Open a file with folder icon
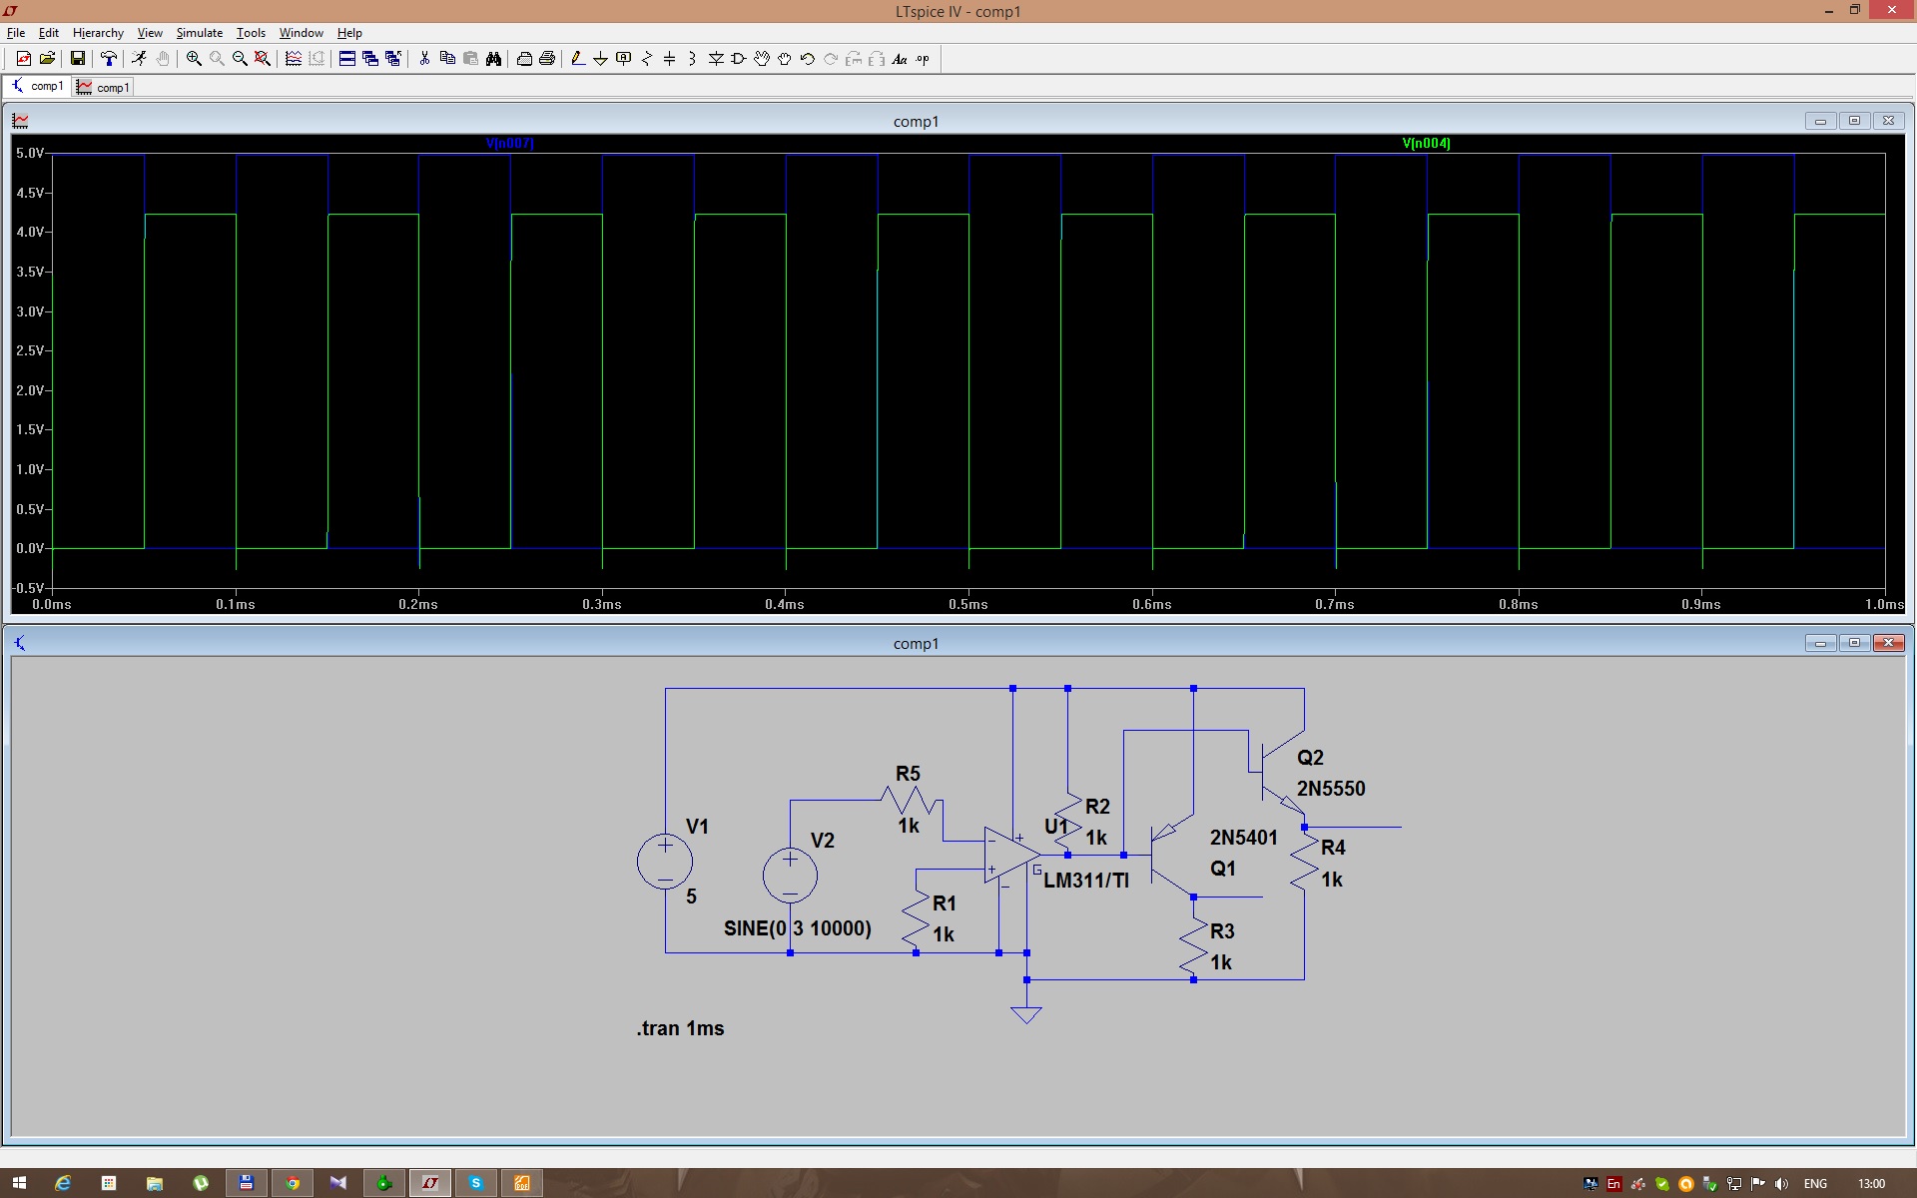The width and height of the screenshot is (1917, 1198). pos(47,59)
